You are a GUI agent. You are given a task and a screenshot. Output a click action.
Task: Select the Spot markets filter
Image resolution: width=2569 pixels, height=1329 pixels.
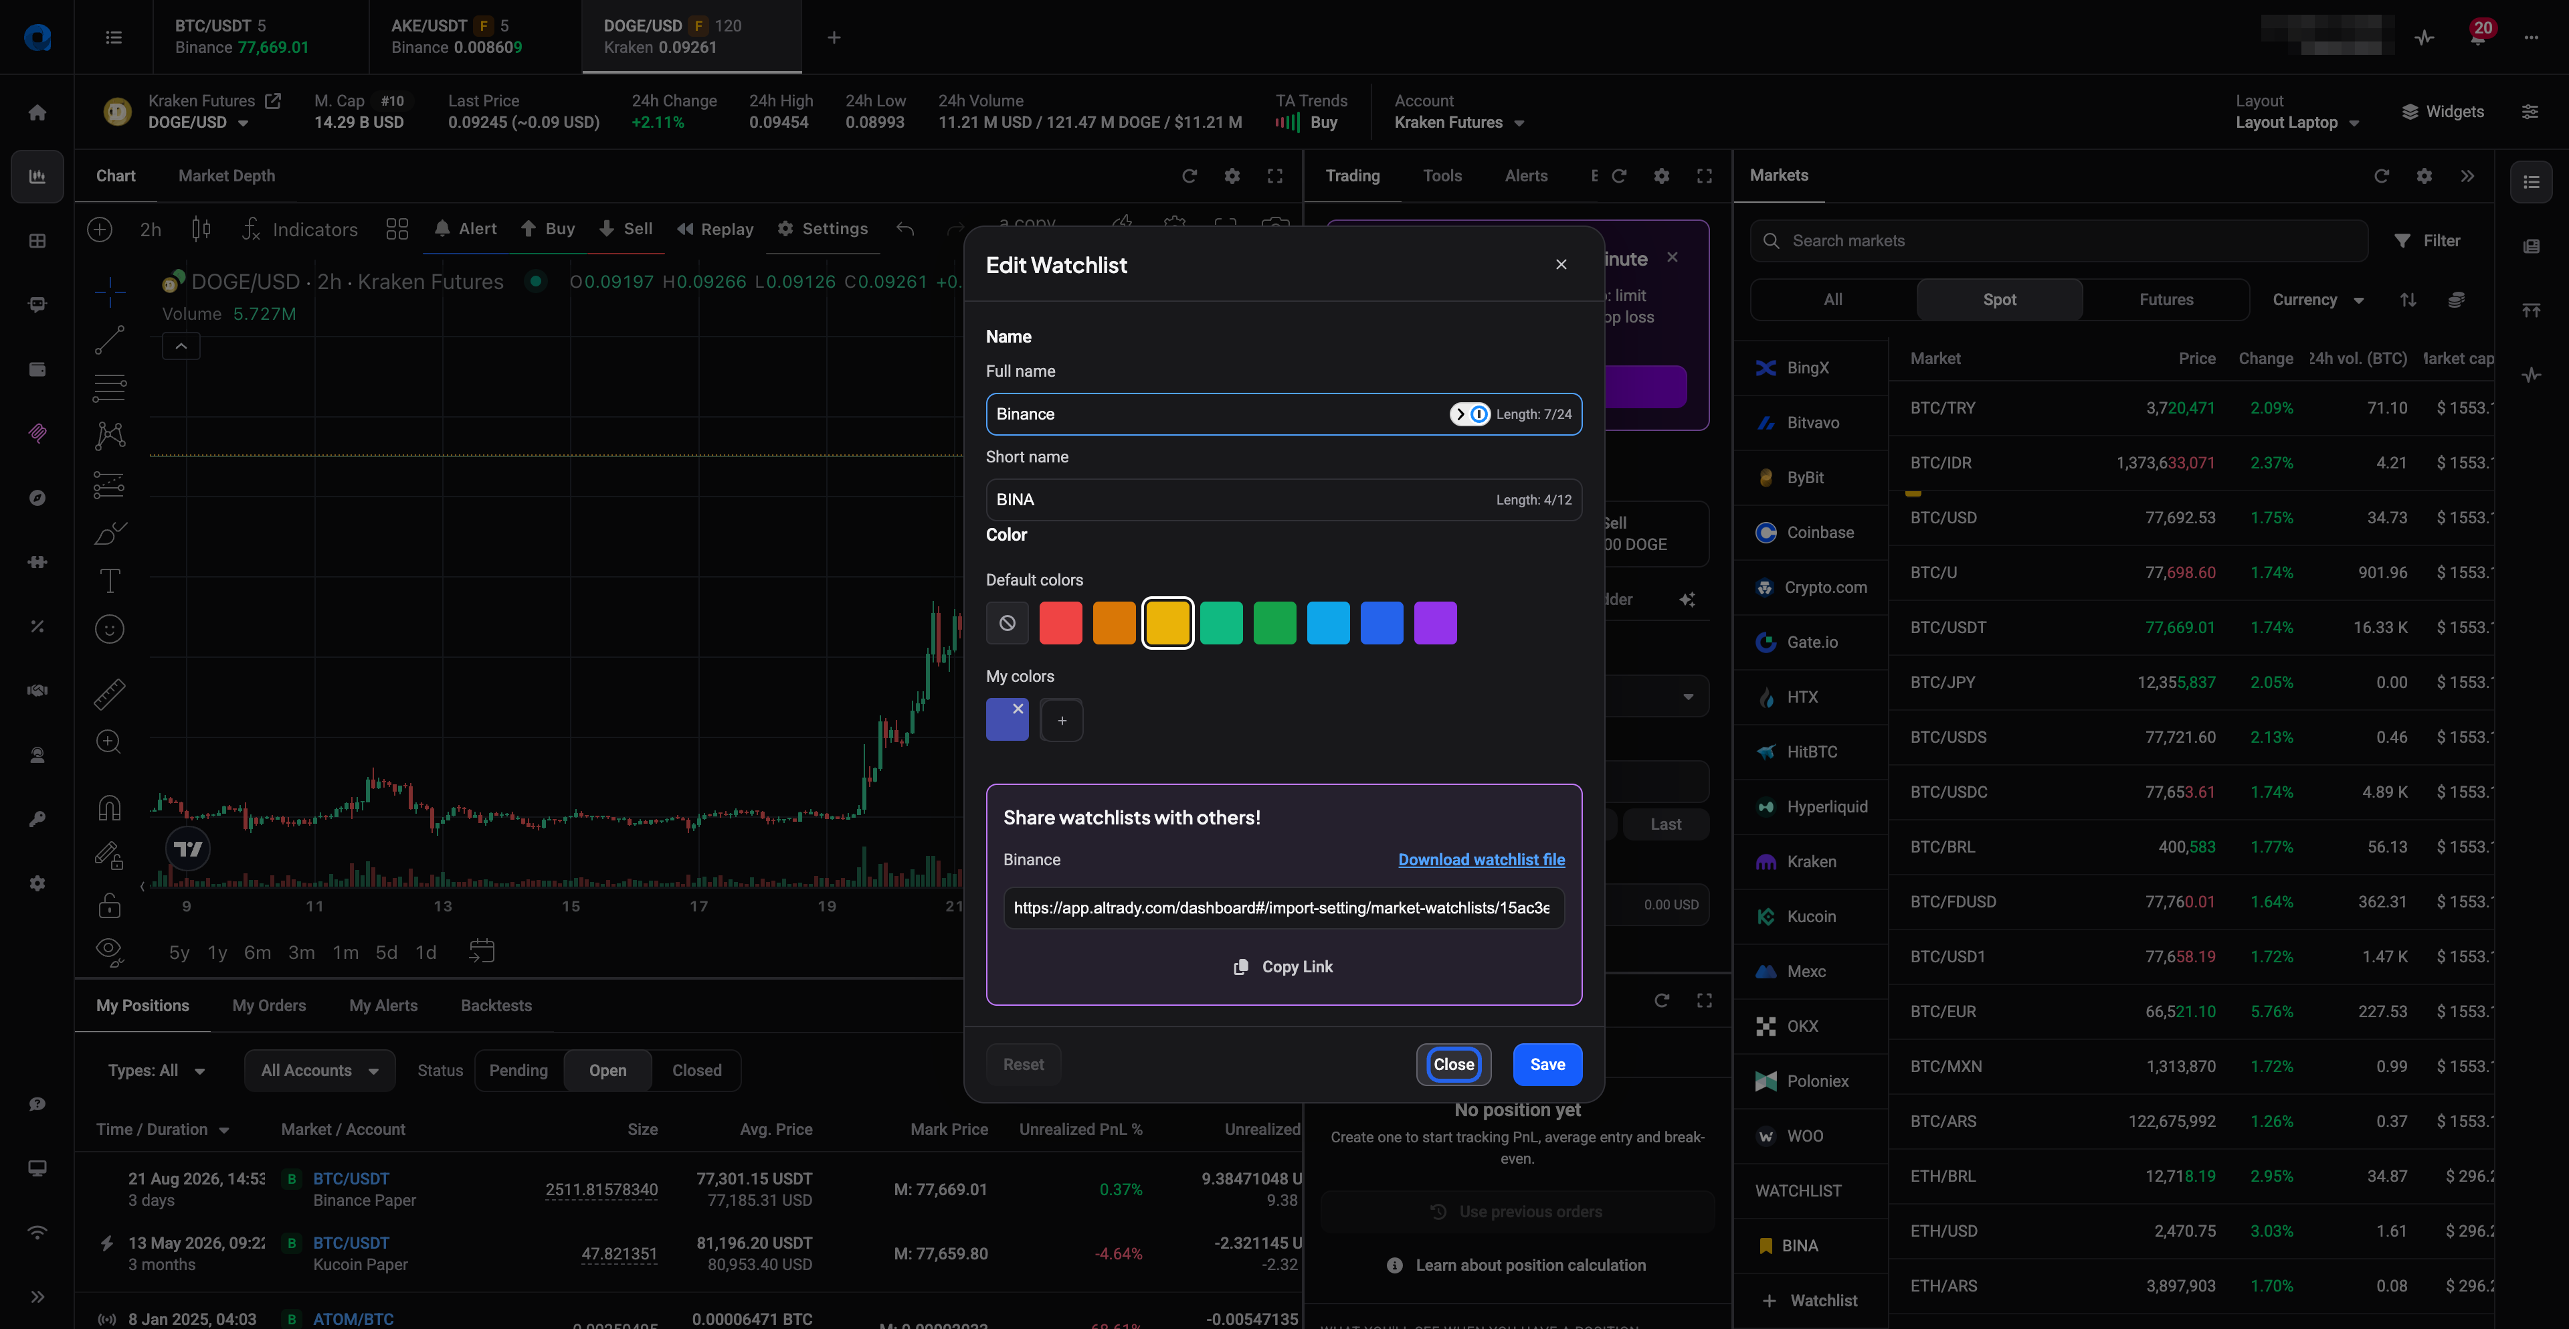pos(1998,299)
